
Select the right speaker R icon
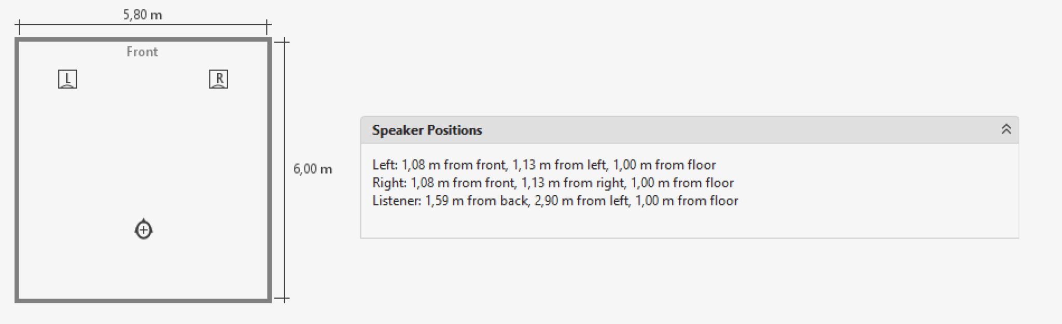(218, 79)
